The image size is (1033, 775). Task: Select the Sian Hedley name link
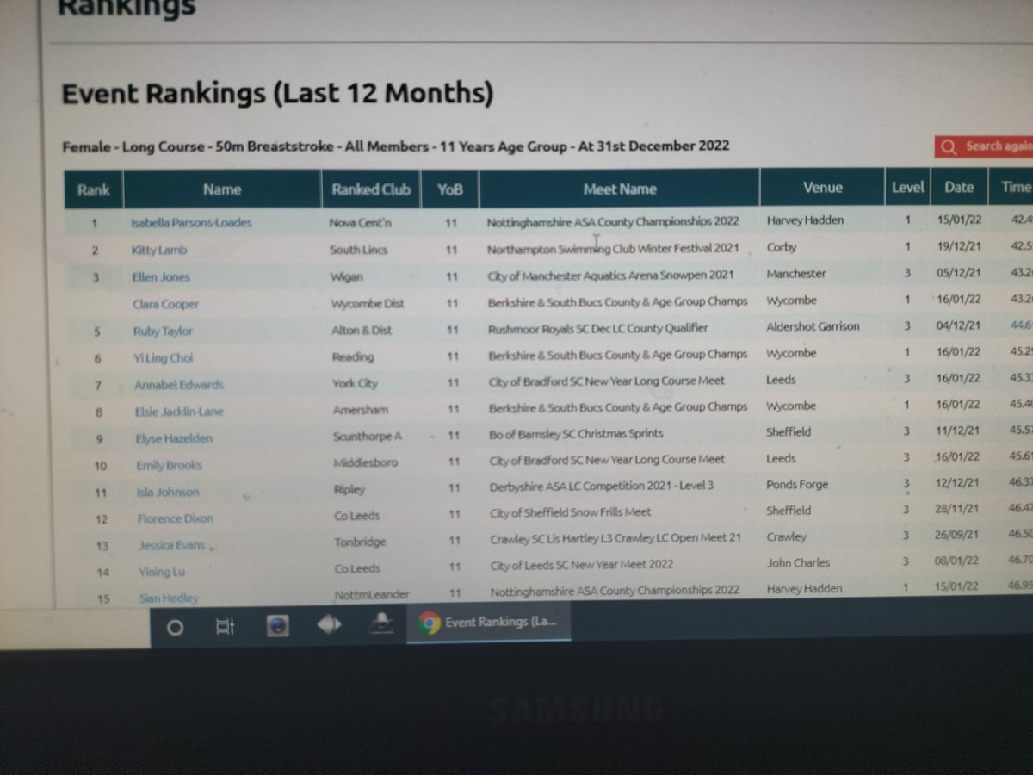coord(169,598)
